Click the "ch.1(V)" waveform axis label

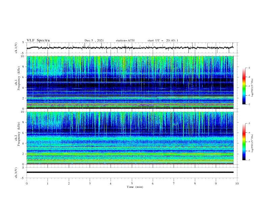click(16, 48)
